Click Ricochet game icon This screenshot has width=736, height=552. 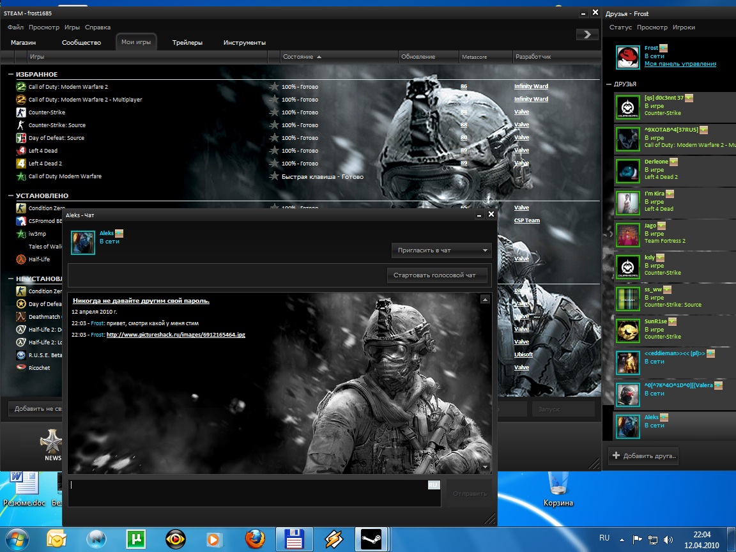tap(20, 367)
